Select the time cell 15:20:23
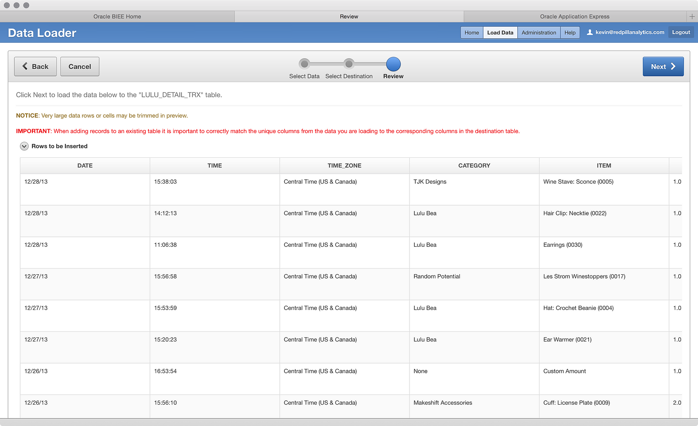This screenshot has height=426, width=698. click(215, 348)
